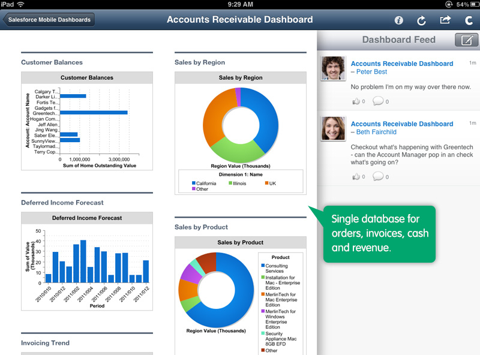This screenshot has height=355, width=480.
Task: Go back to Salesforce Mobile Dashboards
Action: (x=49, y=20)
